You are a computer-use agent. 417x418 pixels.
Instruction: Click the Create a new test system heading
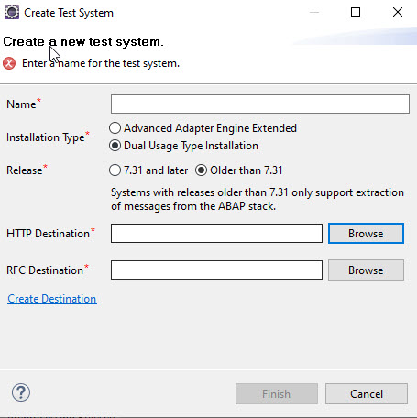83,41
